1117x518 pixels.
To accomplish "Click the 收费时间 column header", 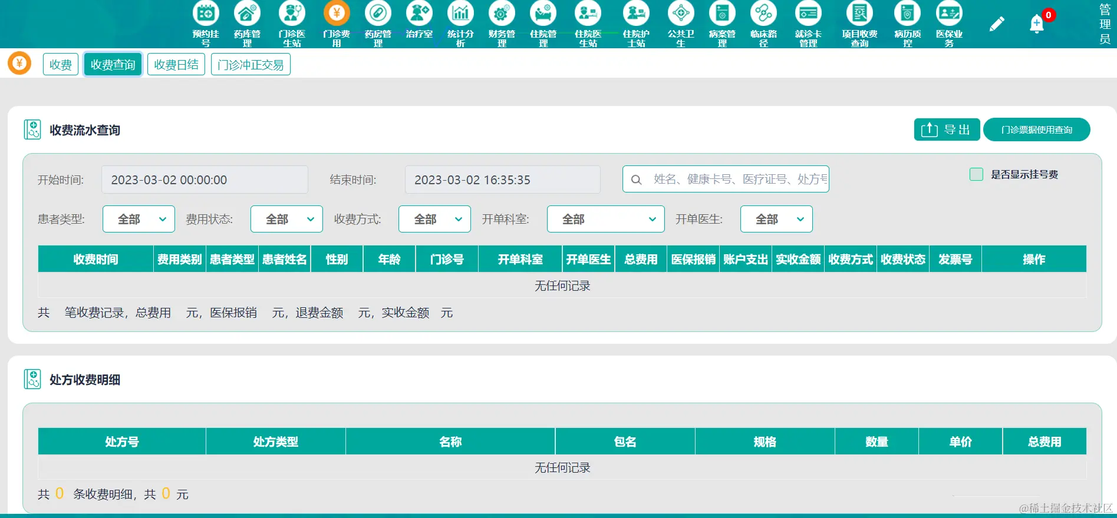I will coord(95,259).
